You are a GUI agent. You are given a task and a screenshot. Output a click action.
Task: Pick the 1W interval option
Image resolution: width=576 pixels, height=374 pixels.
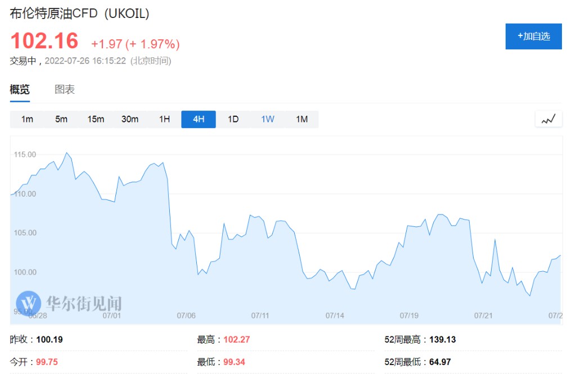(268, 119)
